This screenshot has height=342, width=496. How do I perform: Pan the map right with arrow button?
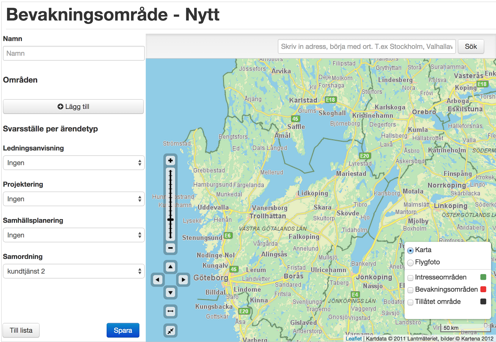click(x=183, y=280)
